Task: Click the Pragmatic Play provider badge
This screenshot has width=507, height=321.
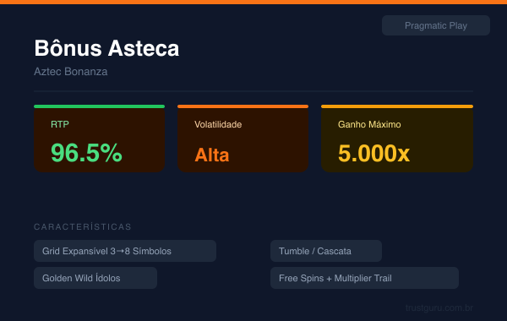Action: 436,25
